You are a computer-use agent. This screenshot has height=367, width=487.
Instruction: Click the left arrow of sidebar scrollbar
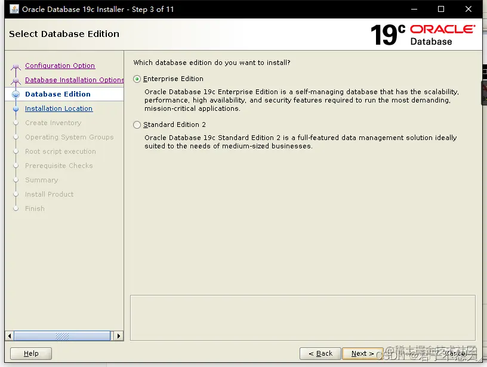pyautogui.click(x=10, y=336)
